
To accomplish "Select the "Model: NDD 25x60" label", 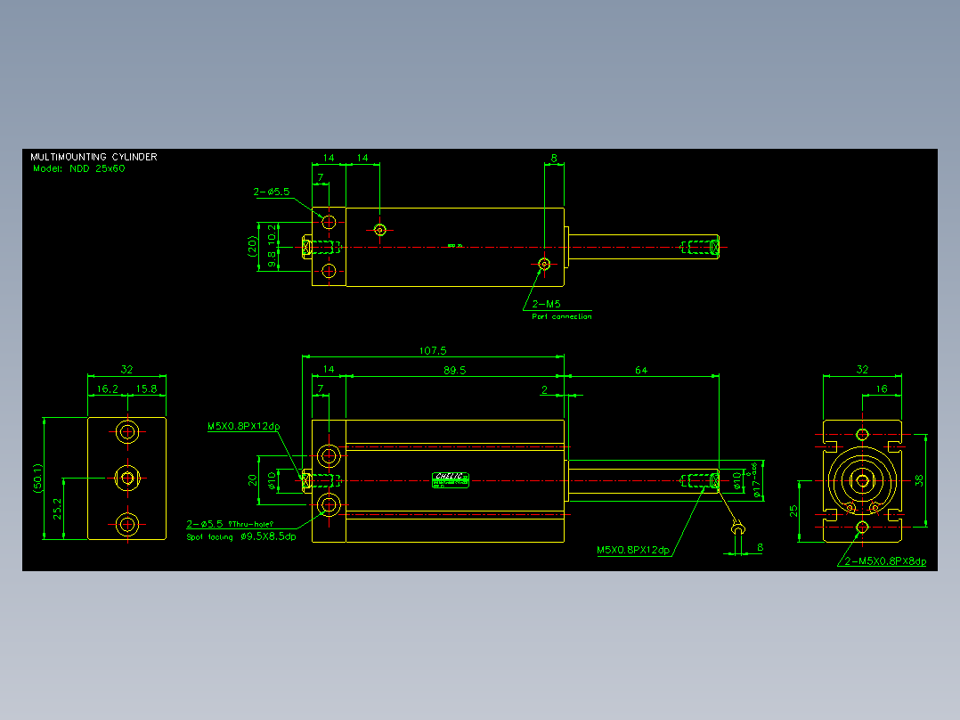I will (79, 168).
